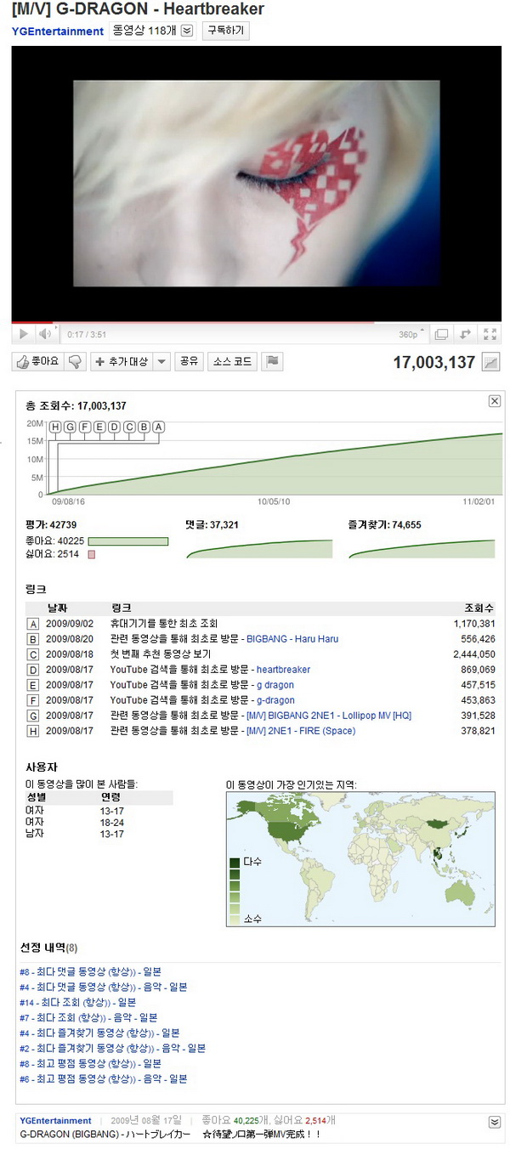Play the Heartbreaker video
Screen dimensions: 510x1149
pos(23,335)
